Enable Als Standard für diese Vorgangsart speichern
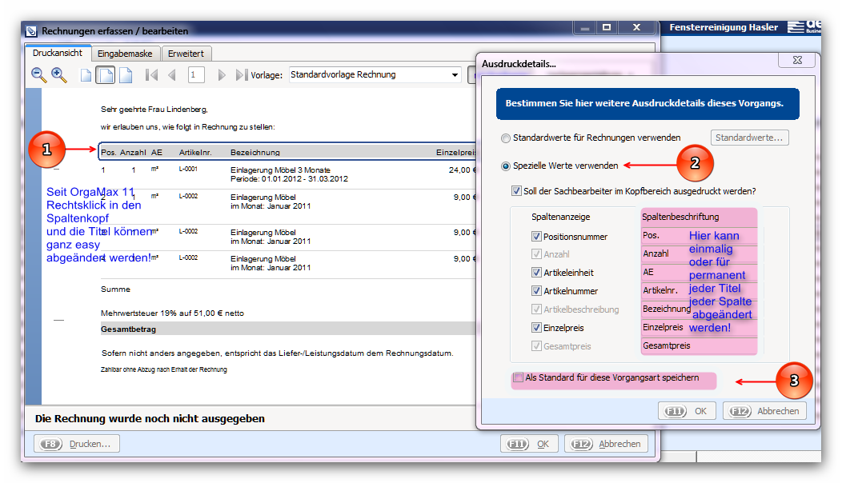Image resolution: width=842 pixels, height=483 pixels. [x=518, y=377]
